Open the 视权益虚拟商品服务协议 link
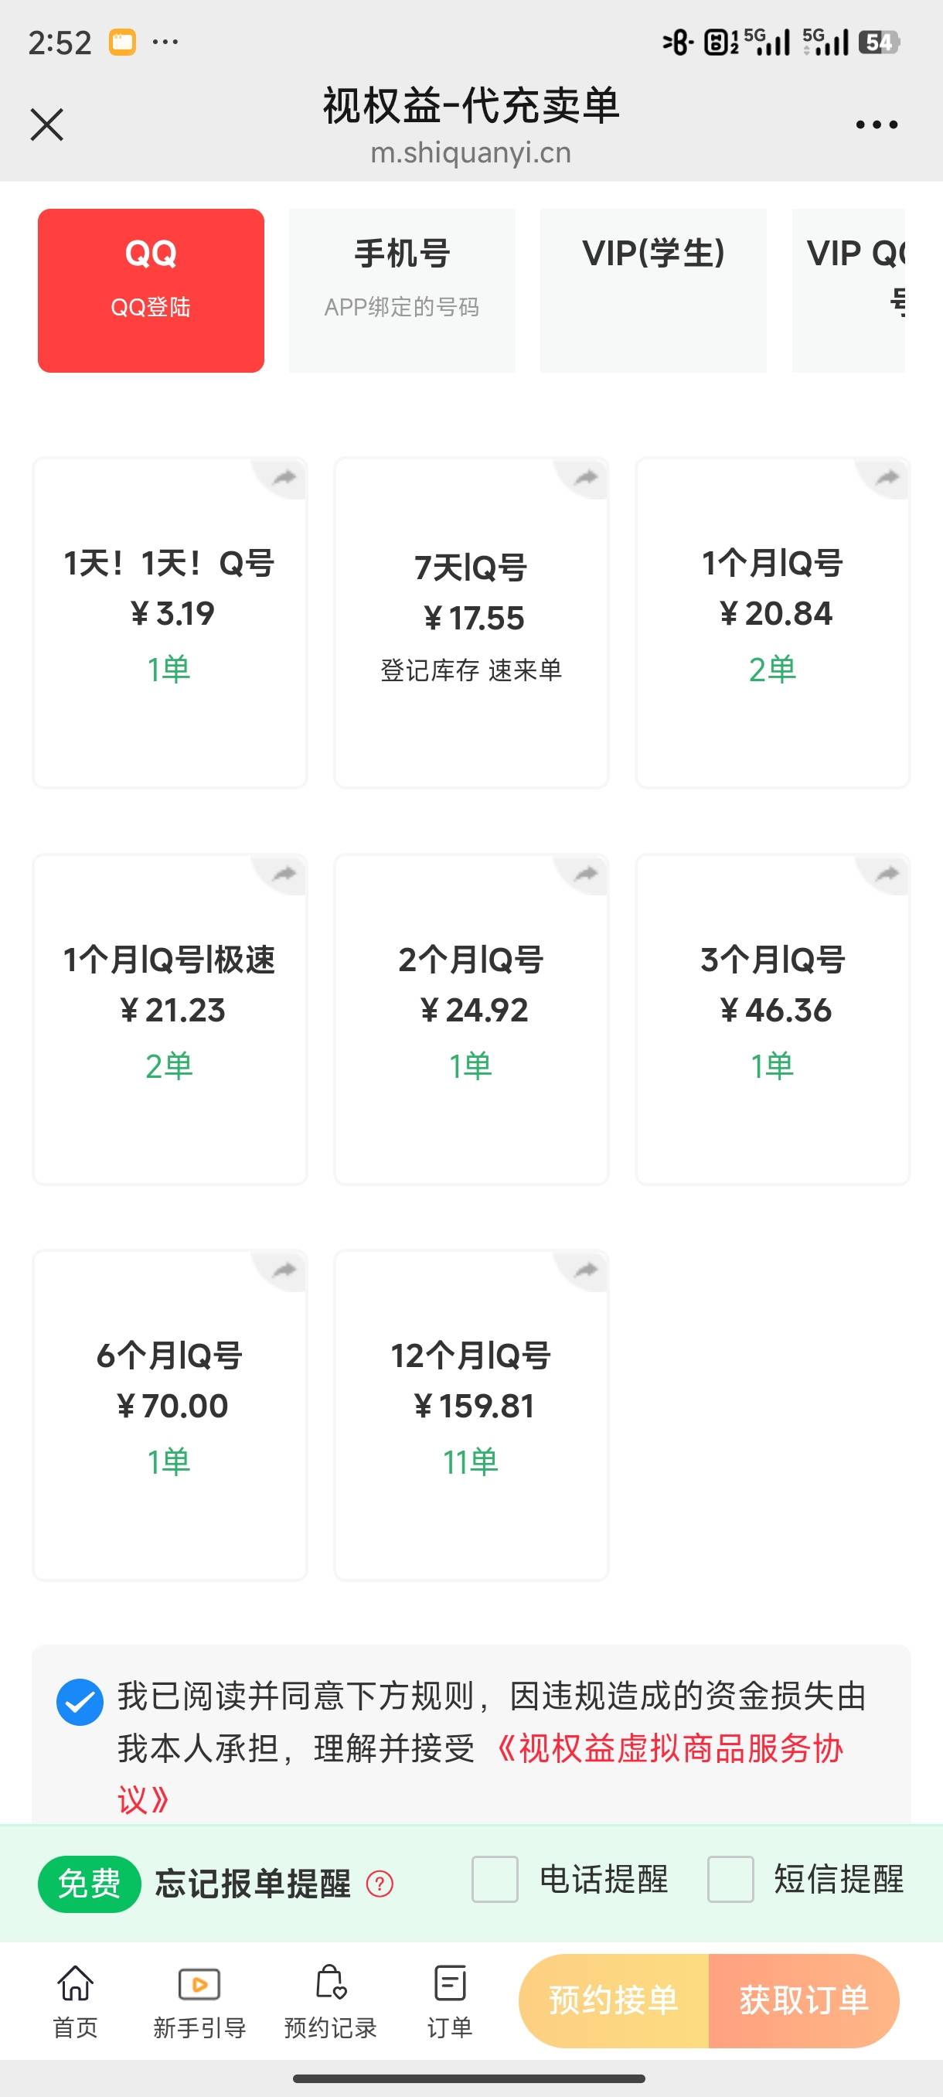This screenshot has width=943, height=2097. pos(667,1749)
